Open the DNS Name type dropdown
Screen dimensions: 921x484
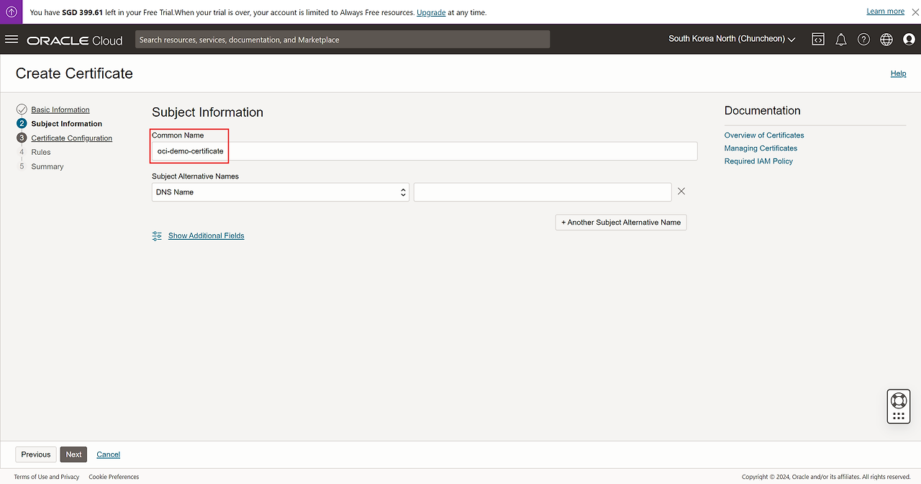[281, 192]
